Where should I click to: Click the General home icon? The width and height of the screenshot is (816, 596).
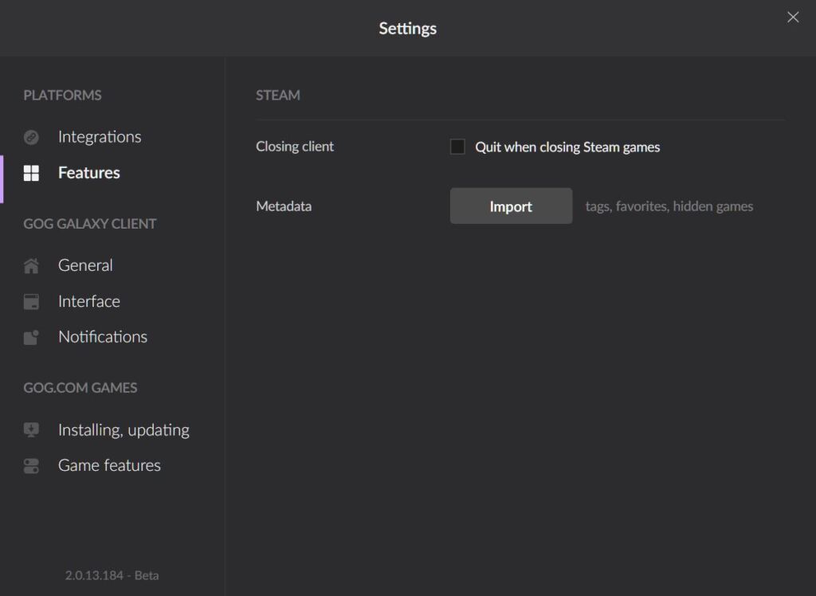(x=31, y=265)
